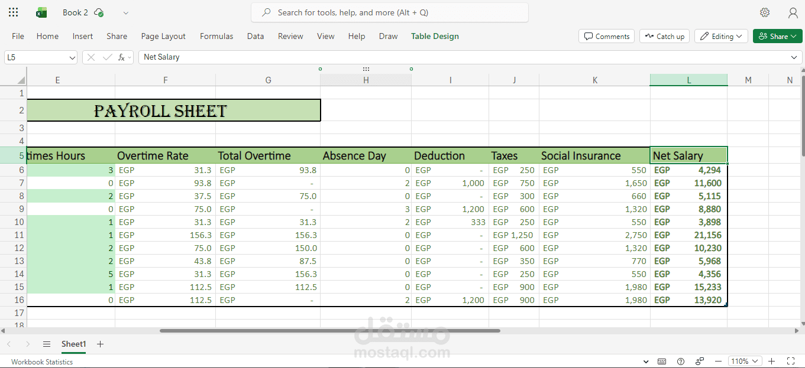Select the Social Insurance header cell
Viewport: 805px width, 368px height.
594,155
